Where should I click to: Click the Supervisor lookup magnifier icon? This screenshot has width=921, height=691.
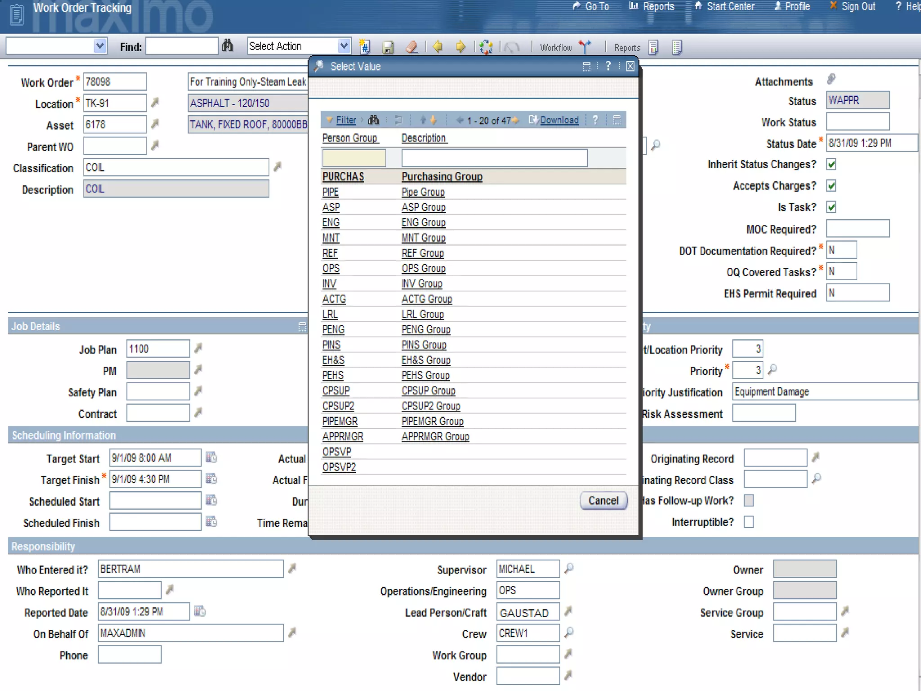[569, 568]
